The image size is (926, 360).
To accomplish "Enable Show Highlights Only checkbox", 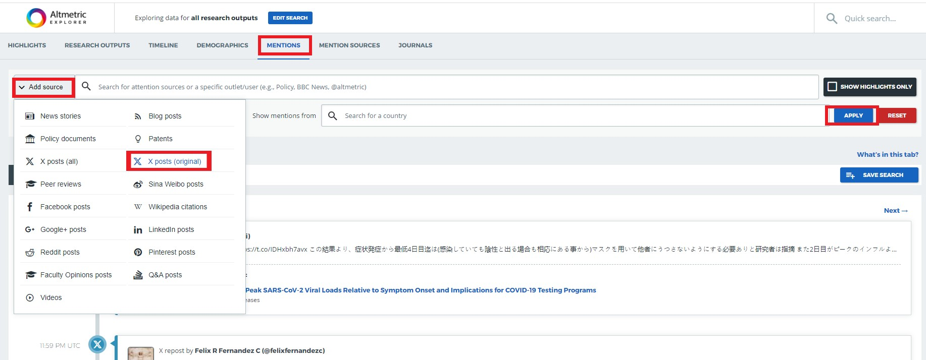I will (x=832, y=87).
